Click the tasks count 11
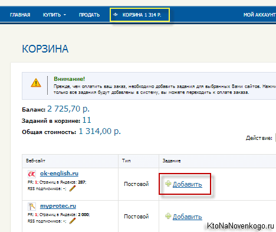 [x=87, y=120]
